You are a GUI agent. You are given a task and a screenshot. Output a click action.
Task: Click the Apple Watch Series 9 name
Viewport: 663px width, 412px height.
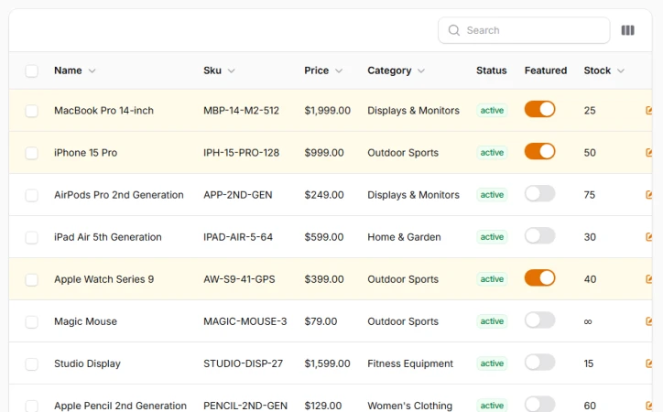click(104, 280)
